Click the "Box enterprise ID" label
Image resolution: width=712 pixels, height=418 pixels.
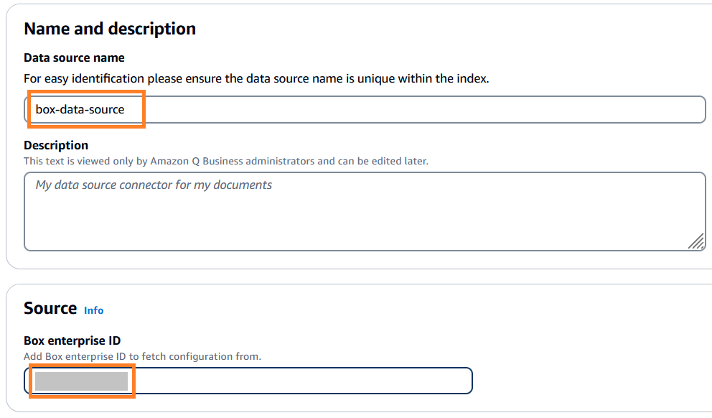tap(72, 340)
